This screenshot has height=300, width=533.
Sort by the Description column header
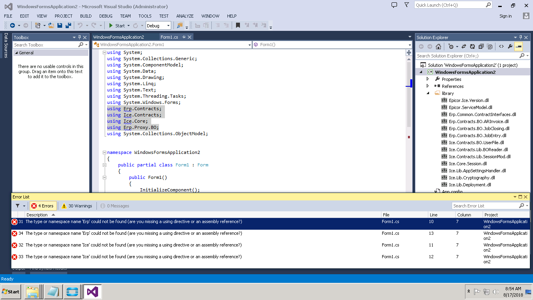click(203, 215)
